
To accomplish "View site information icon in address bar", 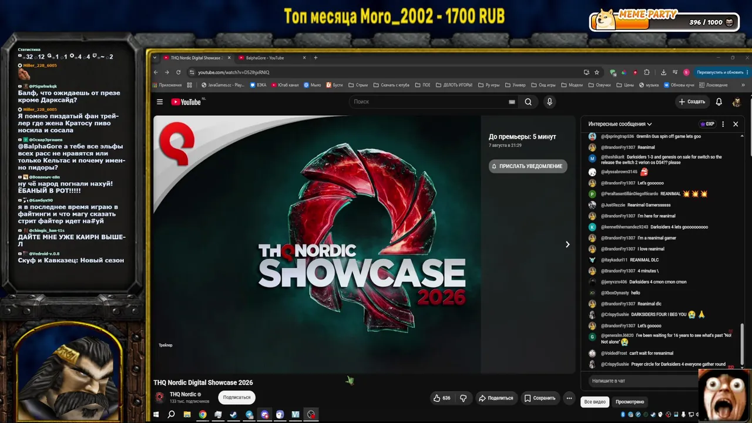I will point(192,72).
